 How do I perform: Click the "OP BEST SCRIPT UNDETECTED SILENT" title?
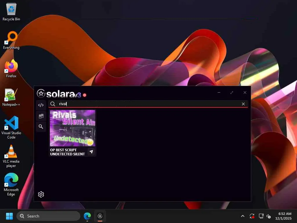coord(67,152)
